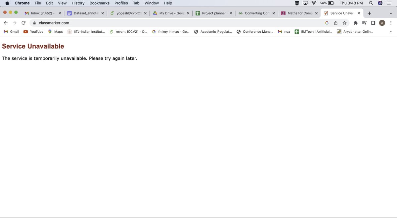Open macOS Control Center icon

(388, 3)
